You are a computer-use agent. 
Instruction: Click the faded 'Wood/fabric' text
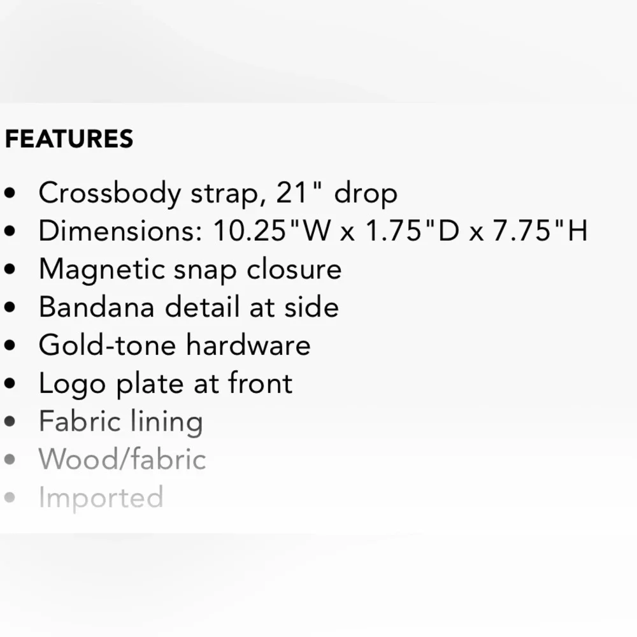[122, 459]
